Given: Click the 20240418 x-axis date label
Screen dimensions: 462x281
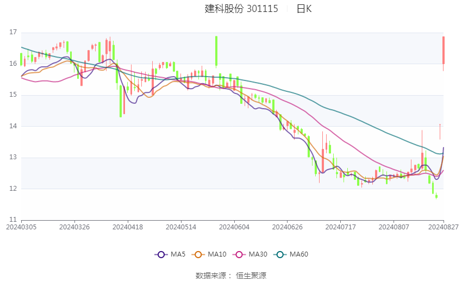Looking at the screenshot, I should pyautogui.click(x=128, y=227).
